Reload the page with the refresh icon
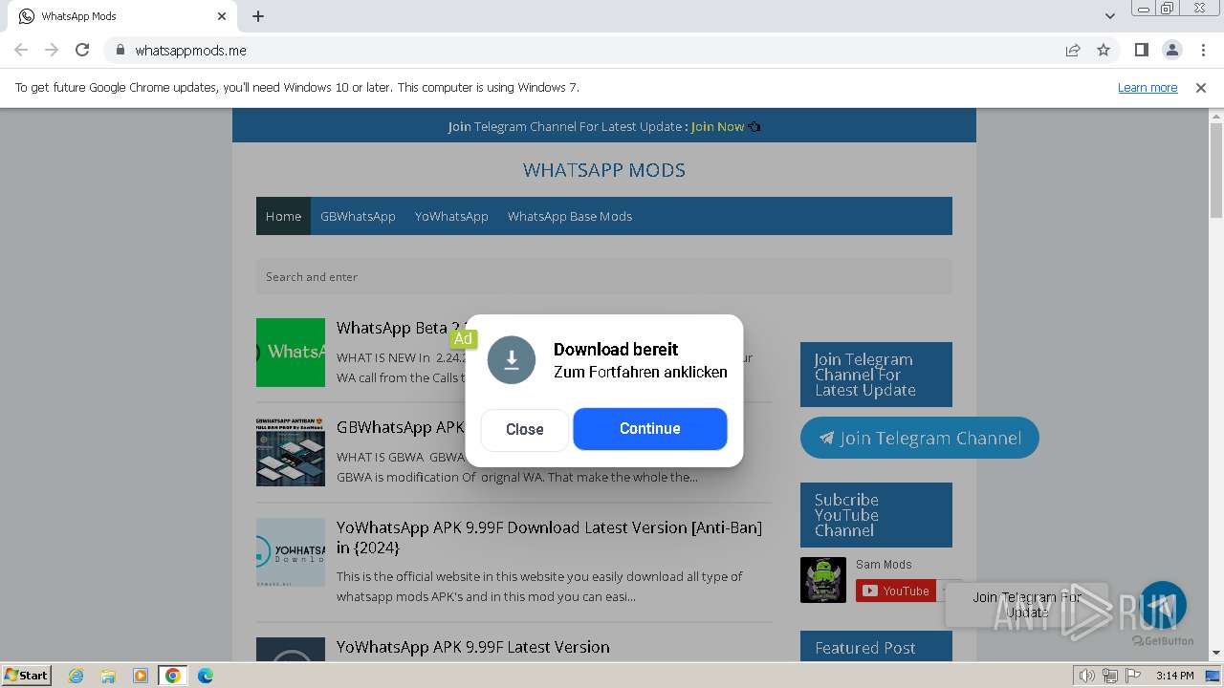This screenshot has height=688, width=1224. pyautogui.click(x=82, y=50)
